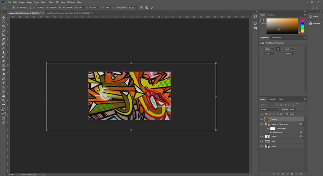323x176 pixels.
Task: Open the Libraries panel
Action: (x=315, y=23)
